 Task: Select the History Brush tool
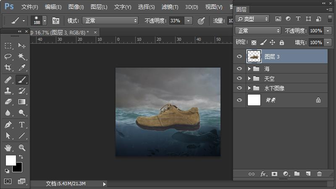[22, 91]
